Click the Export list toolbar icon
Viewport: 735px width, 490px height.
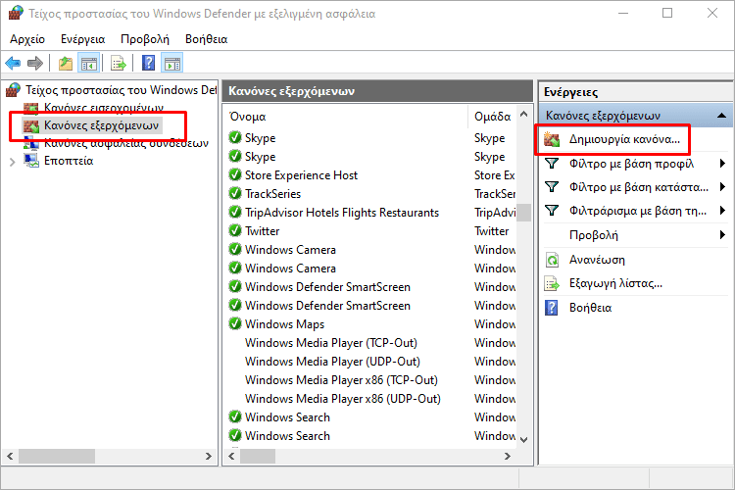pyautogui.click(x=119, y=63)
